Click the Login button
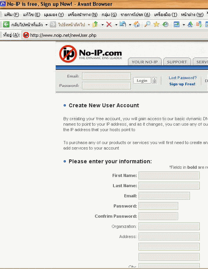Image resolution: width=208 pixels, height=269 pixels. (142, 80)
